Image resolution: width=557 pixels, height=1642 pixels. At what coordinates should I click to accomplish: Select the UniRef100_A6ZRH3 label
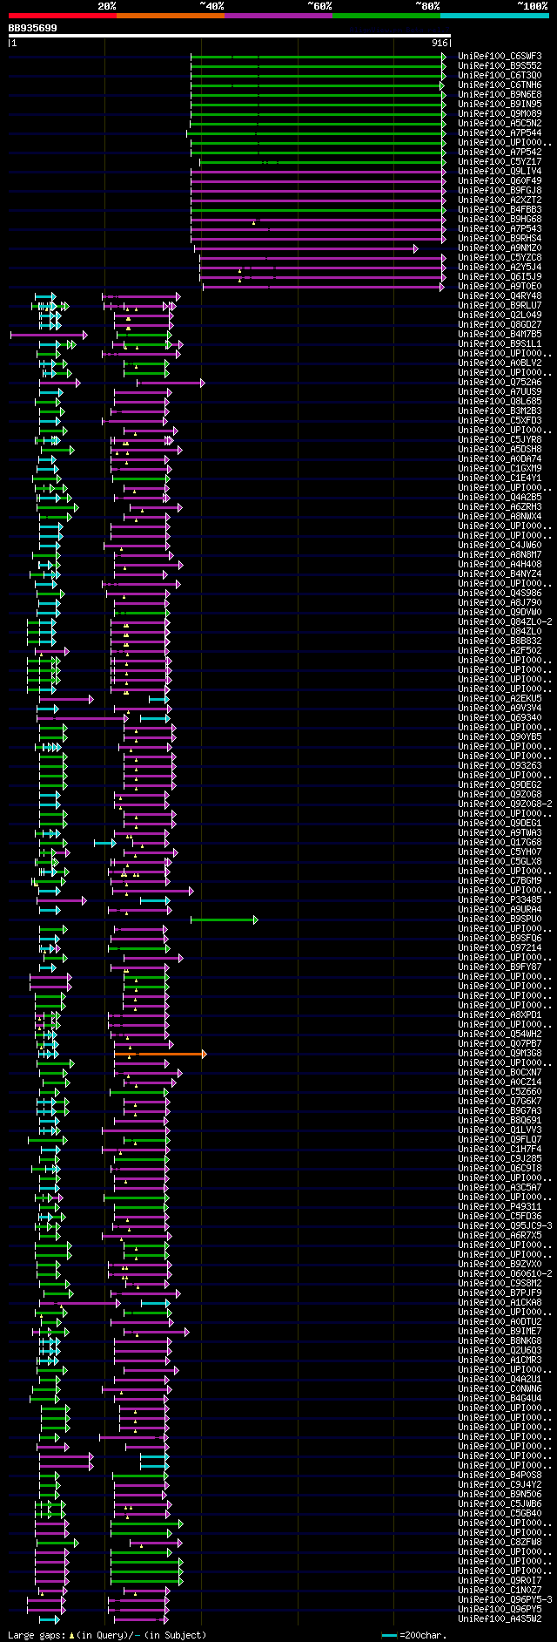[500, 506]
